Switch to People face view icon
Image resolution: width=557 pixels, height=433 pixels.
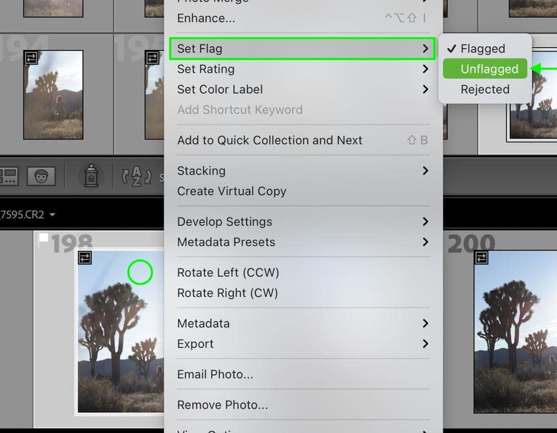[x=41, y=176]
